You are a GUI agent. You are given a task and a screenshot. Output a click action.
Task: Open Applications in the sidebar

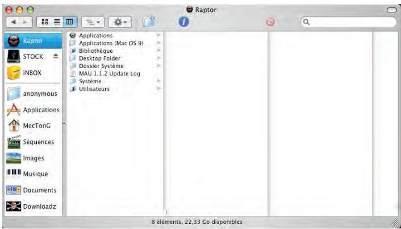point(33,110)
